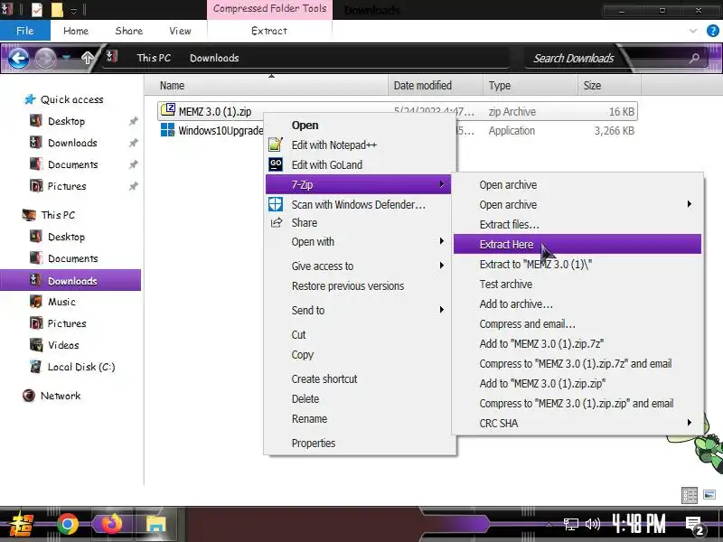Expand the Give access to submenu arrow
Image resolution: width=723 pixels, height=542 pixels.
(x=441, y=266)
